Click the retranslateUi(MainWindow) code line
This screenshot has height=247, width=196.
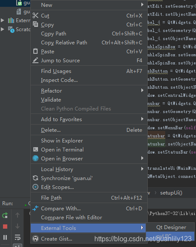[172, 168]
